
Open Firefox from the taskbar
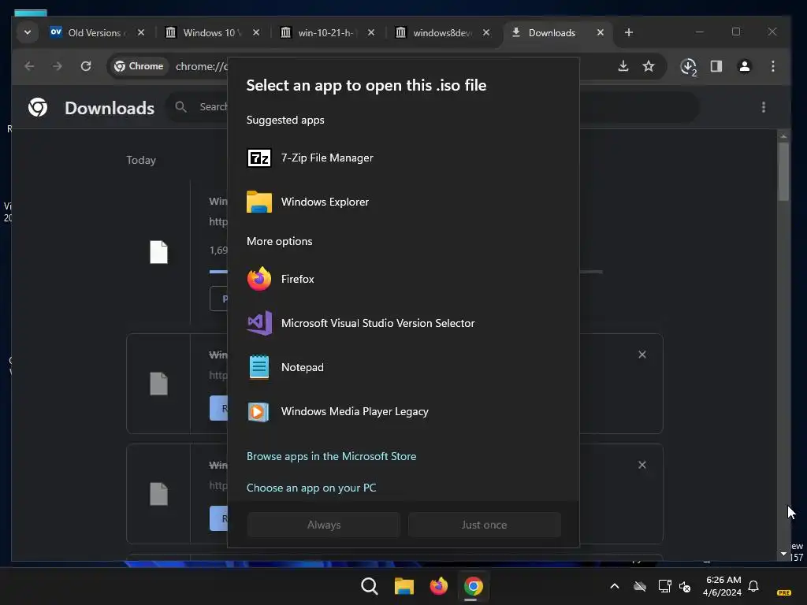438,586
